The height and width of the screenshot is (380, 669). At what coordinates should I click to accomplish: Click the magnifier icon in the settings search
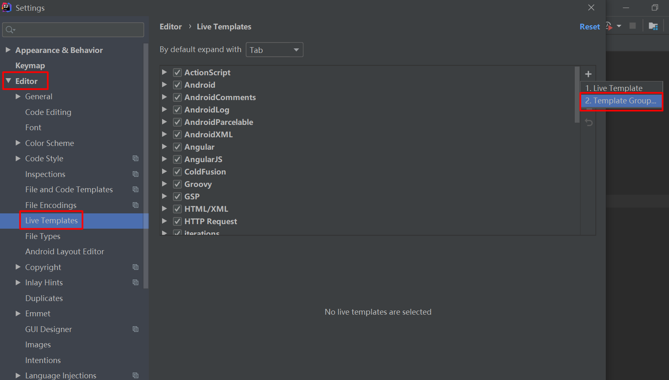coord(10,30)
